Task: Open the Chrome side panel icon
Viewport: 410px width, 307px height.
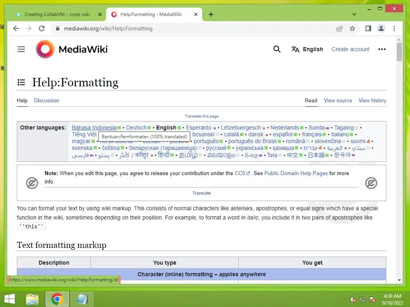Action: pyautogui.click(x=368, y=28)
